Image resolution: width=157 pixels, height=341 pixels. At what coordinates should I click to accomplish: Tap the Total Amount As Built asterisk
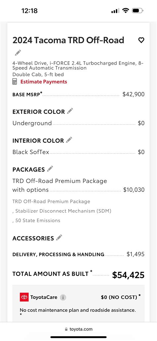point(91,271)
